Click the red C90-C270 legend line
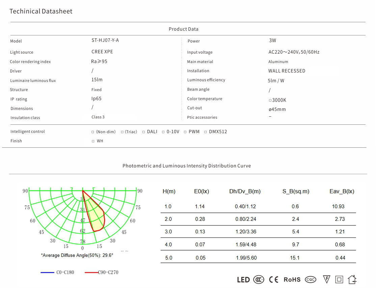This screenshot has width=376, height=288. (91, 272)
